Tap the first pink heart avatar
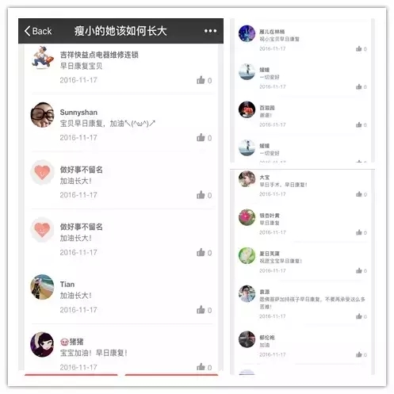Image resolution: width=394 pixels, height=394 pixels. click(42, 172)
